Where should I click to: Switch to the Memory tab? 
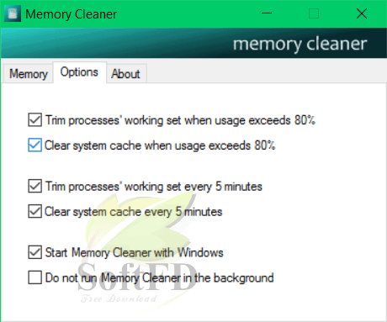29,74
